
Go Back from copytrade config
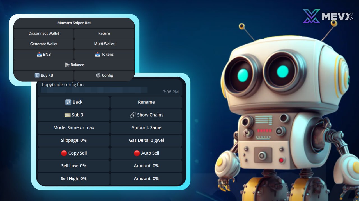click(x=73, y=102)
